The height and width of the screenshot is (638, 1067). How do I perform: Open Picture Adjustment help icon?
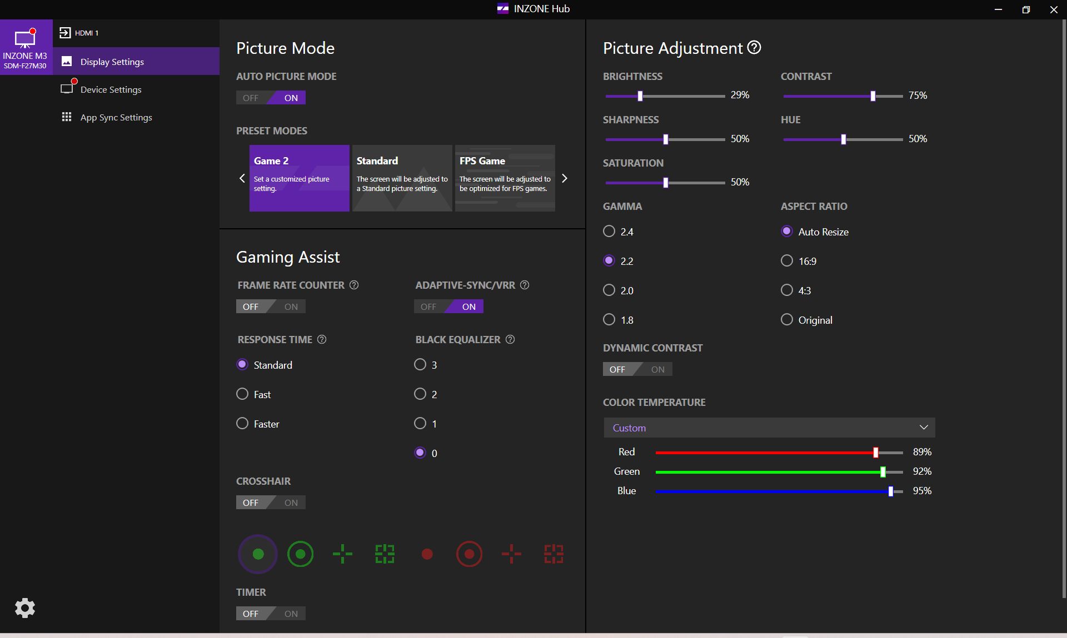pyautogui.click(x=754, y=48)
